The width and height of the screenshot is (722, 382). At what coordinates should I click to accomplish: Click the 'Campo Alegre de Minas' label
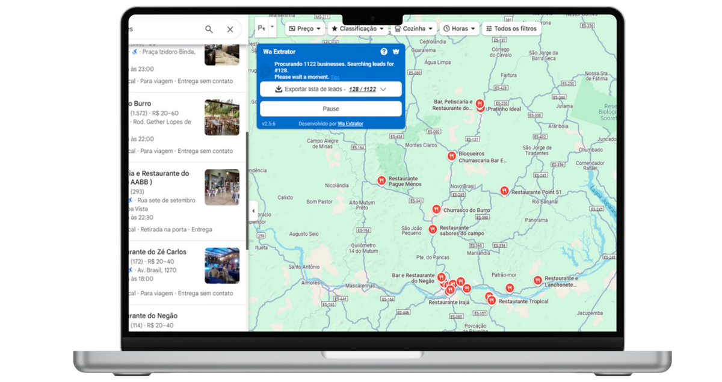tap(323, 144)
